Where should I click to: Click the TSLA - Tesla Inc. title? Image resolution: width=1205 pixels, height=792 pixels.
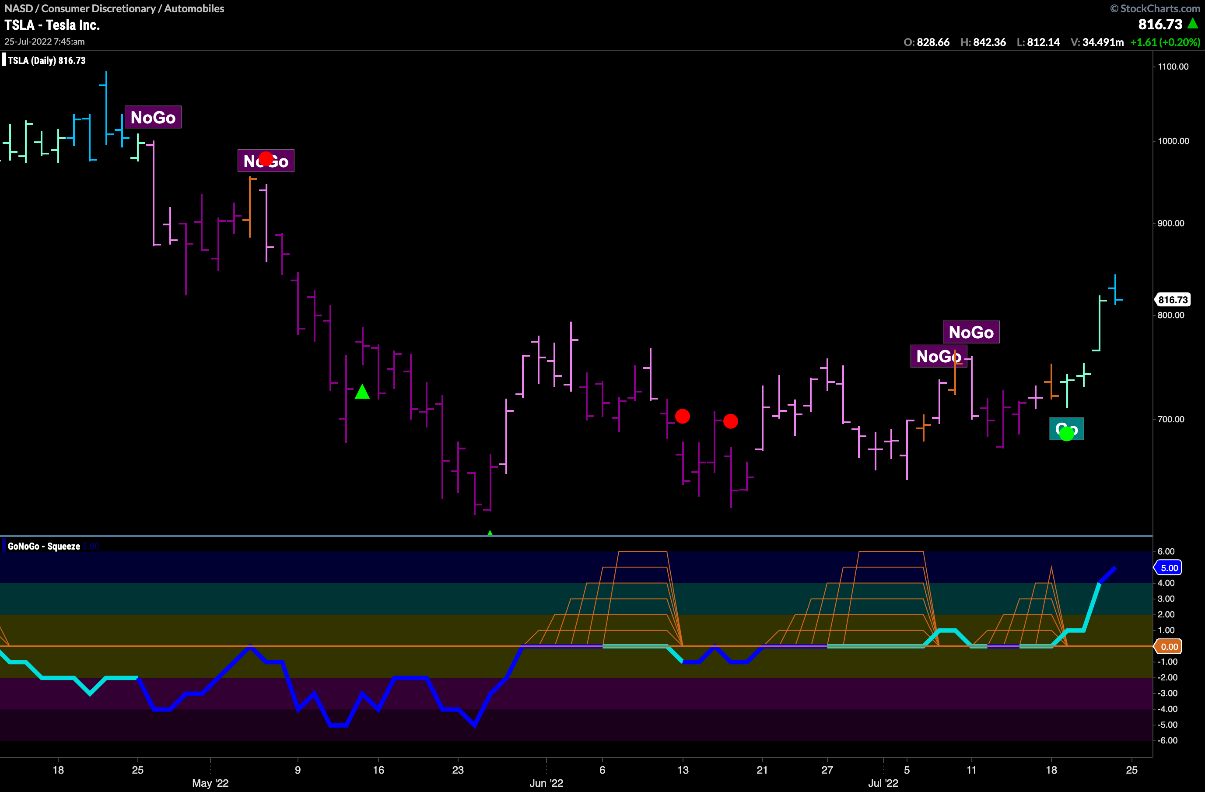point(52,25)
